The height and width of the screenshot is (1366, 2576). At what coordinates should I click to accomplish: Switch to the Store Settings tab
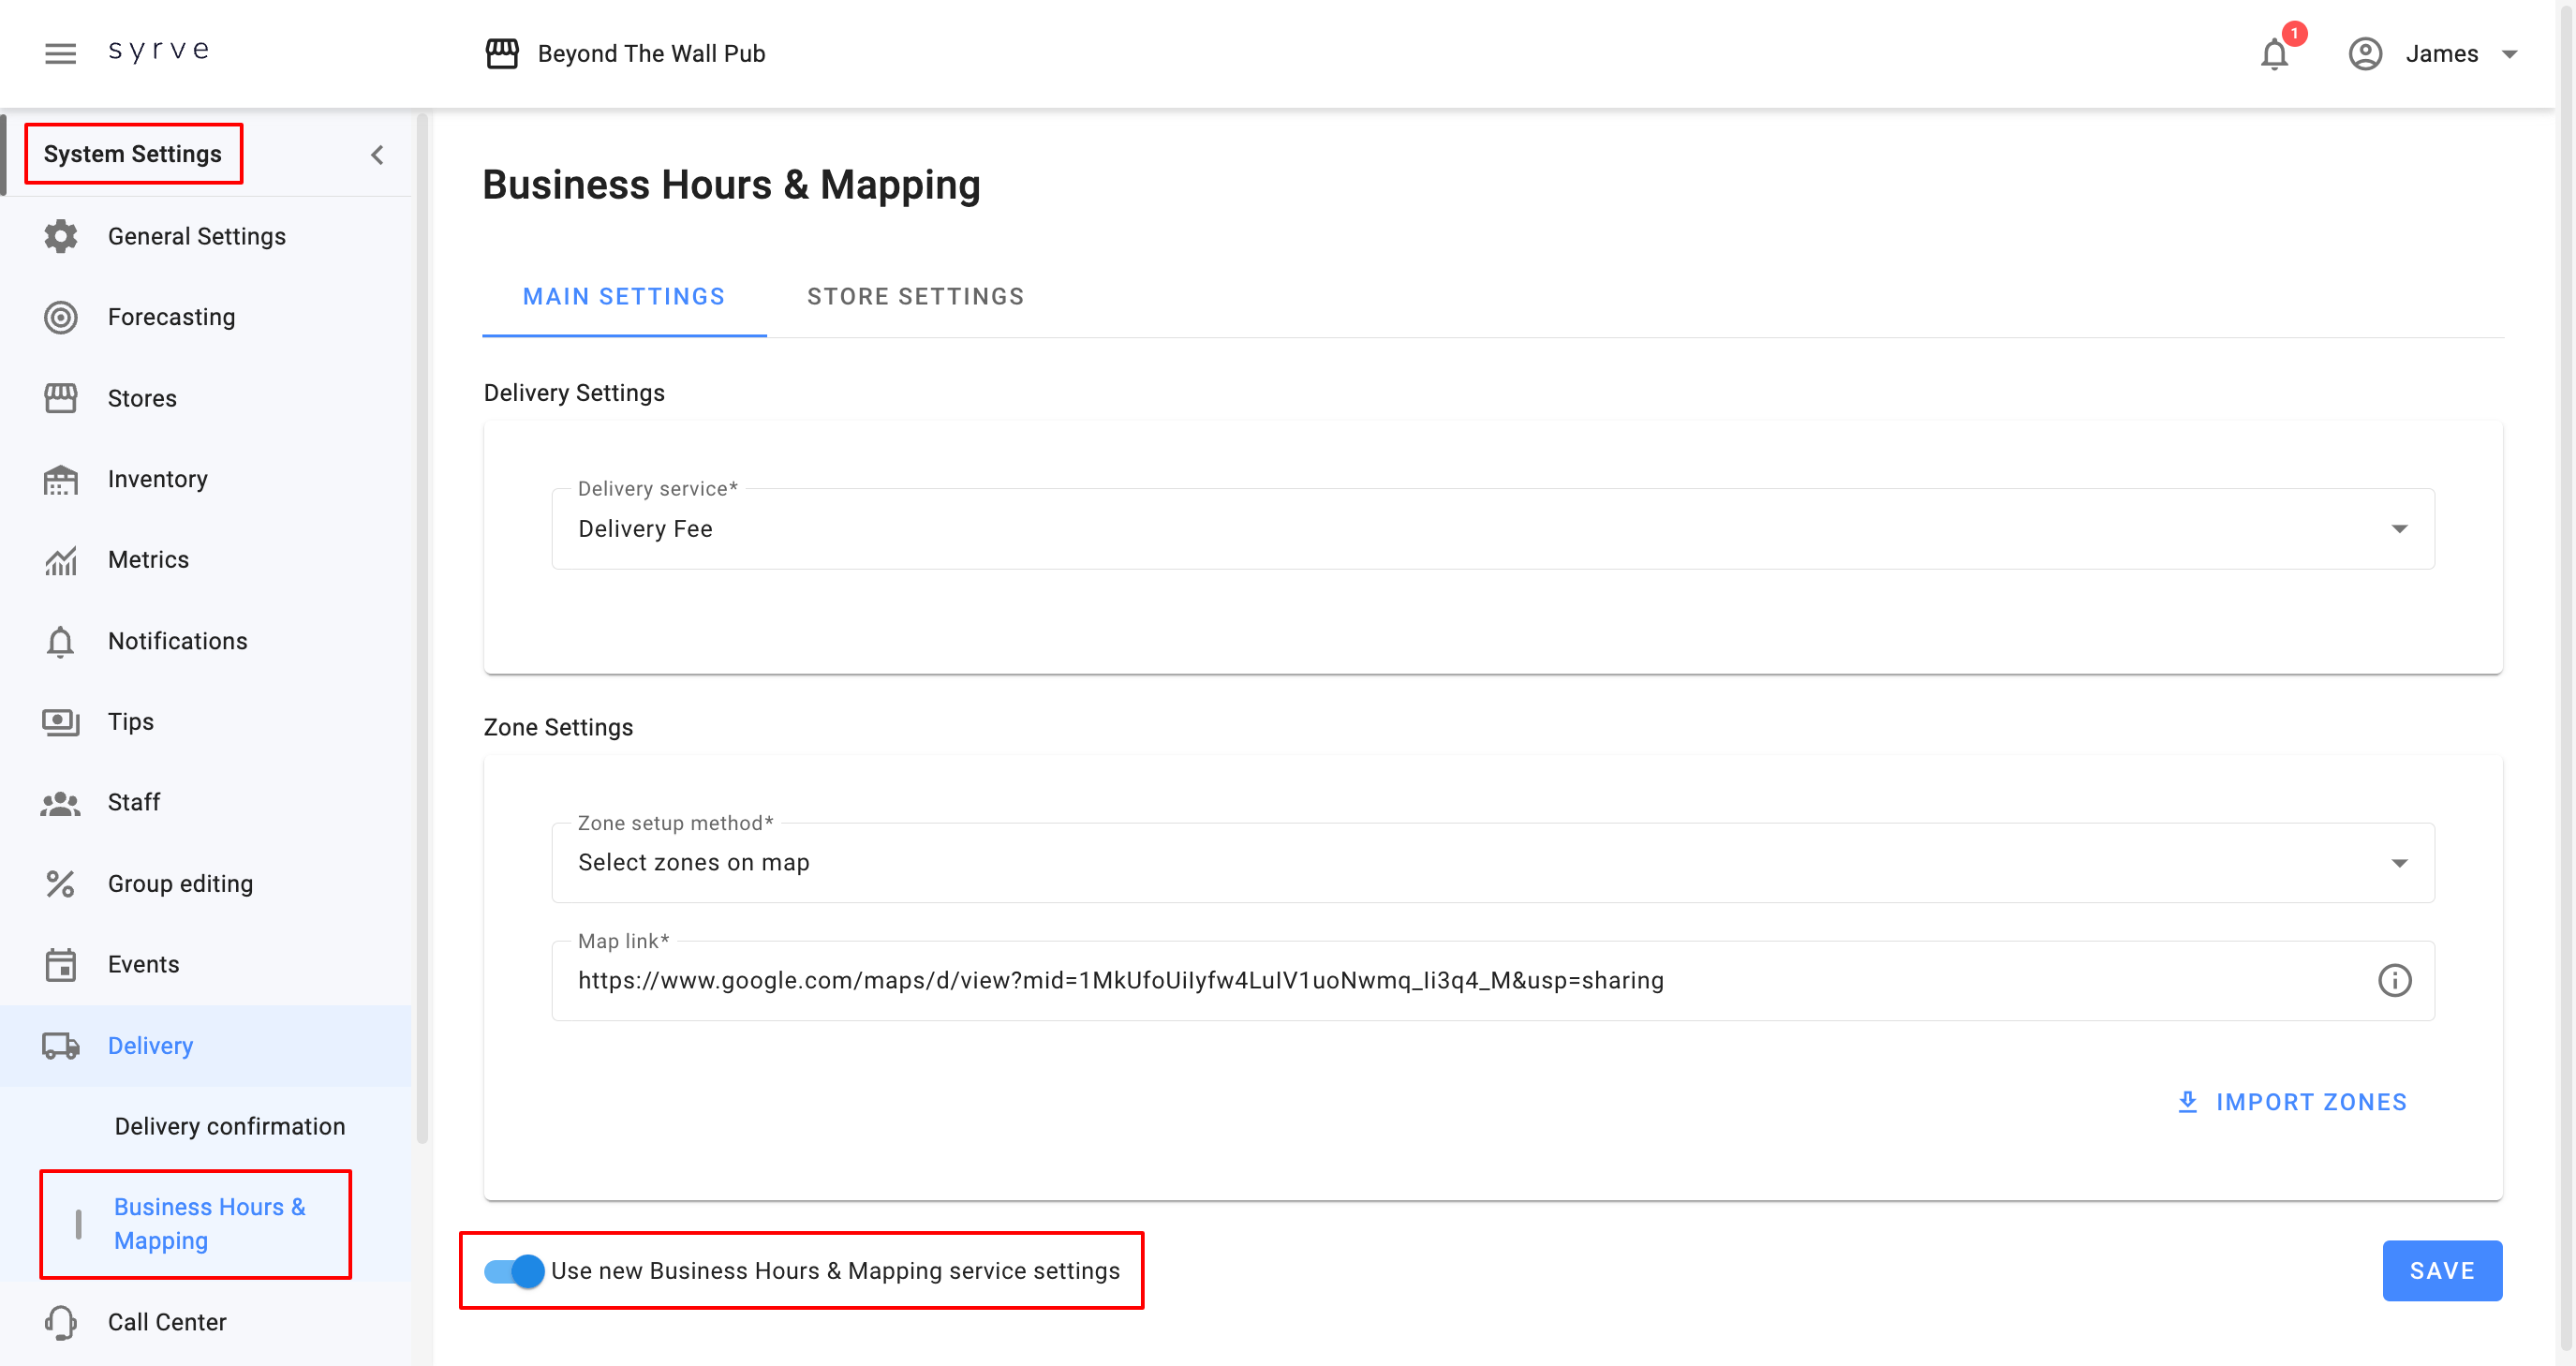click(x=915, y=297)
